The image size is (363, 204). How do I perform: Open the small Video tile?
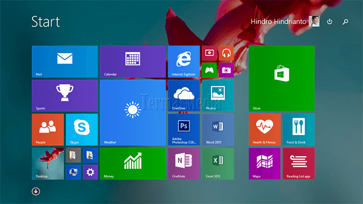(x=209, y=53)
